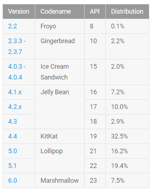
Task: Open the 4.2.x version link
Action: tap(15, 107)
